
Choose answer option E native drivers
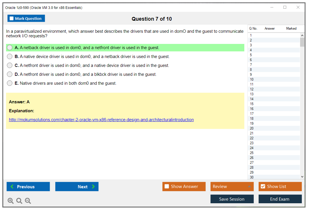point(10,83)
